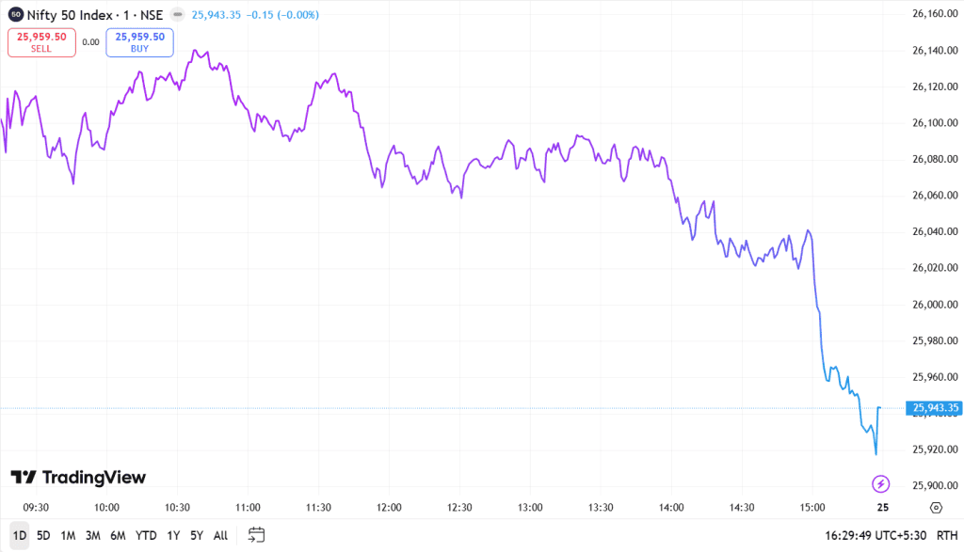This screenshot has height=552, width=964.
Task: Select the 1Y timeframe
Action: coord(172,534)
